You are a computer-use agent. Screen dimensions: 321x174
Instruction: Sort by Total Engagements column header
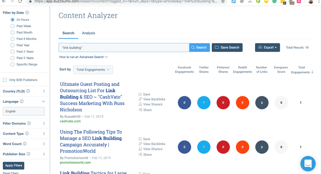302,70
